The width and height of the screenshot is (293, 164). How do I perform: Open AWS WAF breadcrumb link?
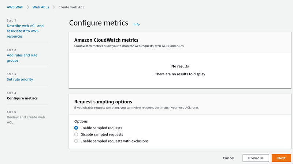click(x=15, y=7)
